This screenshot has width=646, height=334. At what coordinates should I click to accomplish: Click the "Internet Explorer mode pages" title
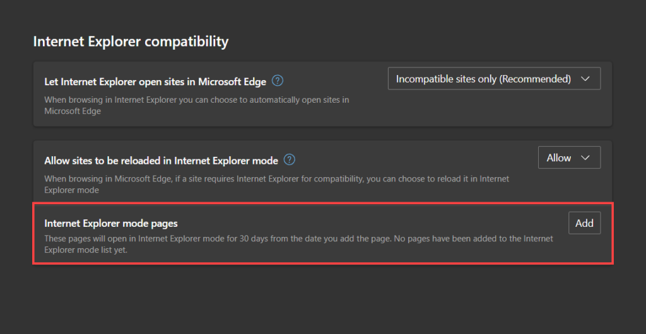pyautogui.click(x=111, y=223)
